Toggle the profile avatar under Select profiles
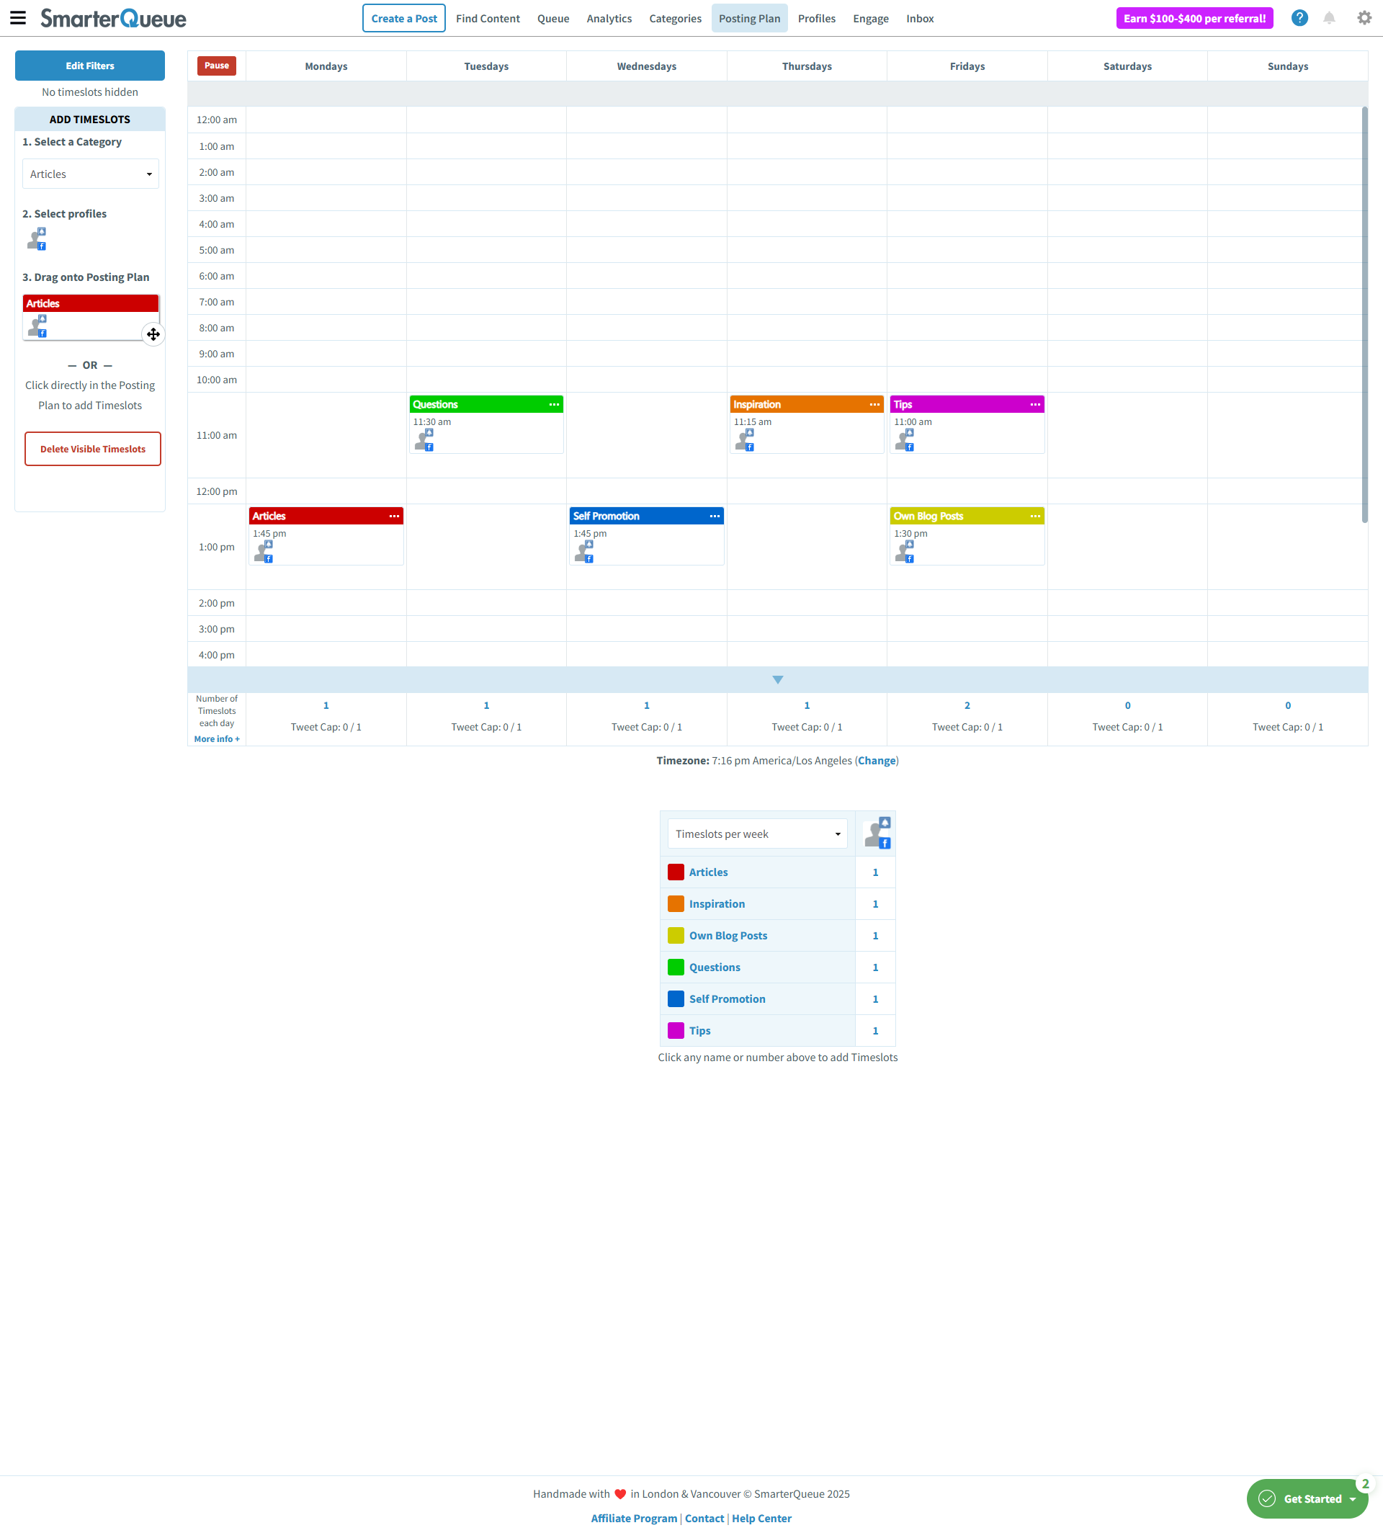This screenshot has width=1383, height=1533. [37, 239]
